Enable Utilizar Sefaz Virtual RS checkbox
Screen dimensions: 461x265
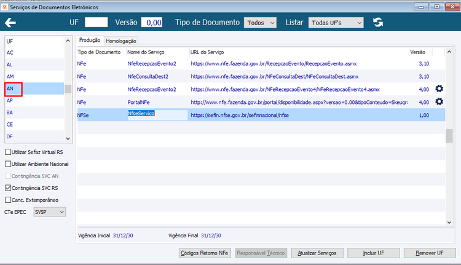(x=8, y=152)
